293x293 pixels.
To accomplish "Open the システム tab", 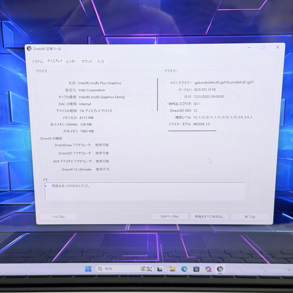I will (37, 62).
